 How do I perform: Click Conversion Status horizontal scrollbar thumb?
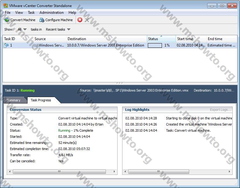click(x=59, y=171)
